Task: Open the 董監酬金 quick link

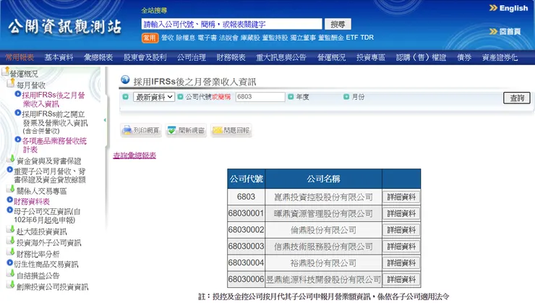Action: point(331,38)
